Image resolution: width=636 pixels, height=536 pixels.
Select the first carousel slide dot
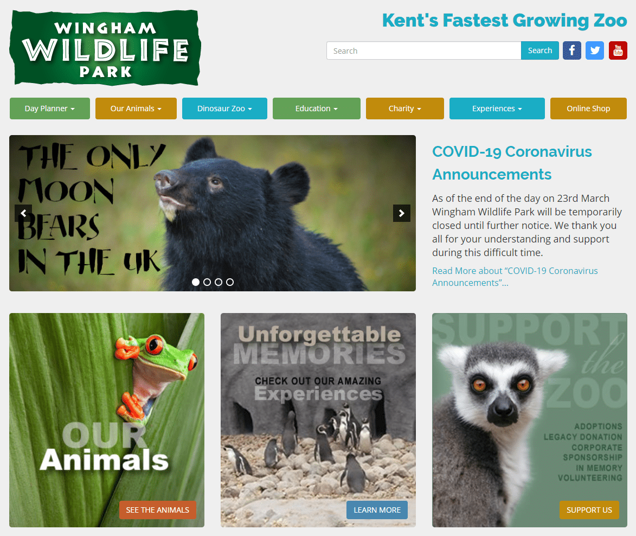coord(196,282)
